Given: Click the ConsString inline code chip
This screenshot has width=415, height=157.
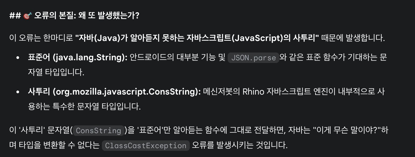Looking at the screenshot, I should (x=98, y=130).
